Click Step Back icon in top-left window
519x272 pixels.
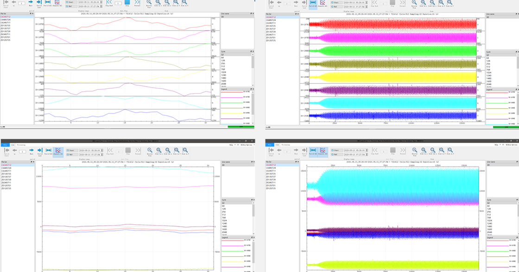pos(109,2)
